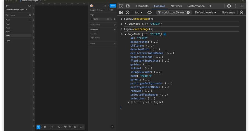
Task: Open the Default levels dropdown
Action: point(205,12)
